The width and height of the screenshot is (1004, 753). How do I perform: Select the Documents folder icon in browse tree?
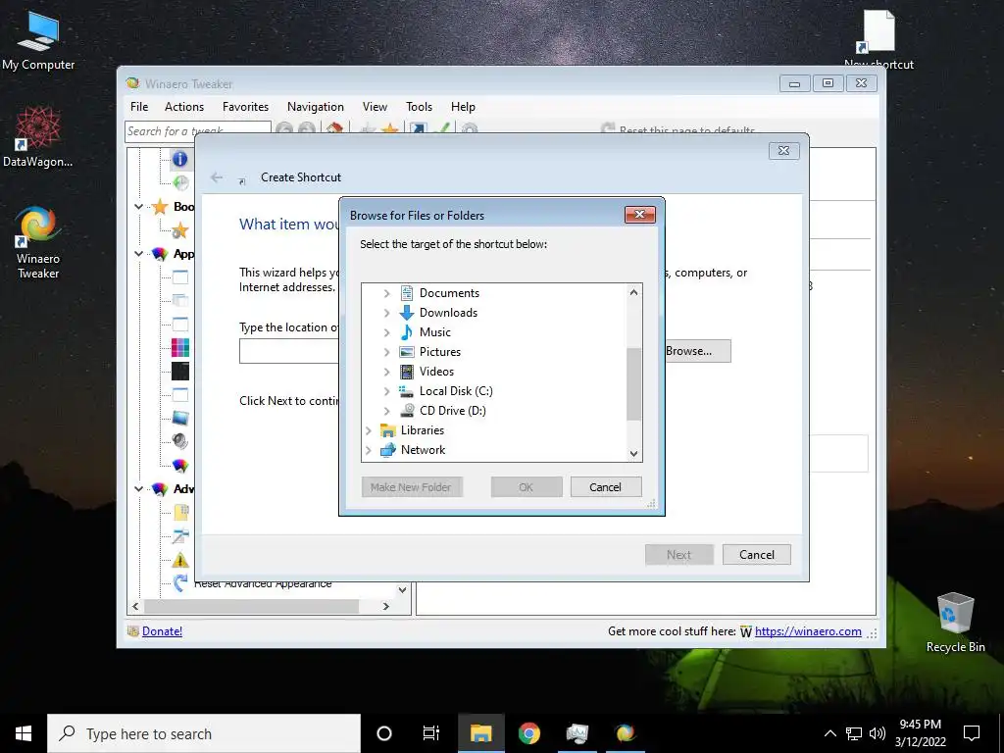coord(407,293)
